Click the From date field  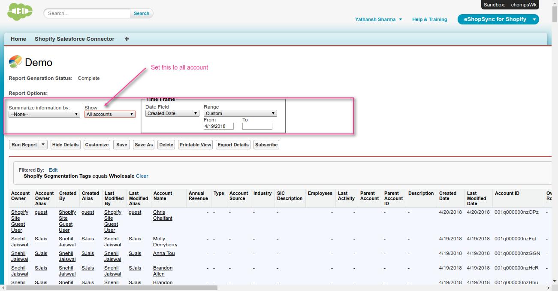219,126
